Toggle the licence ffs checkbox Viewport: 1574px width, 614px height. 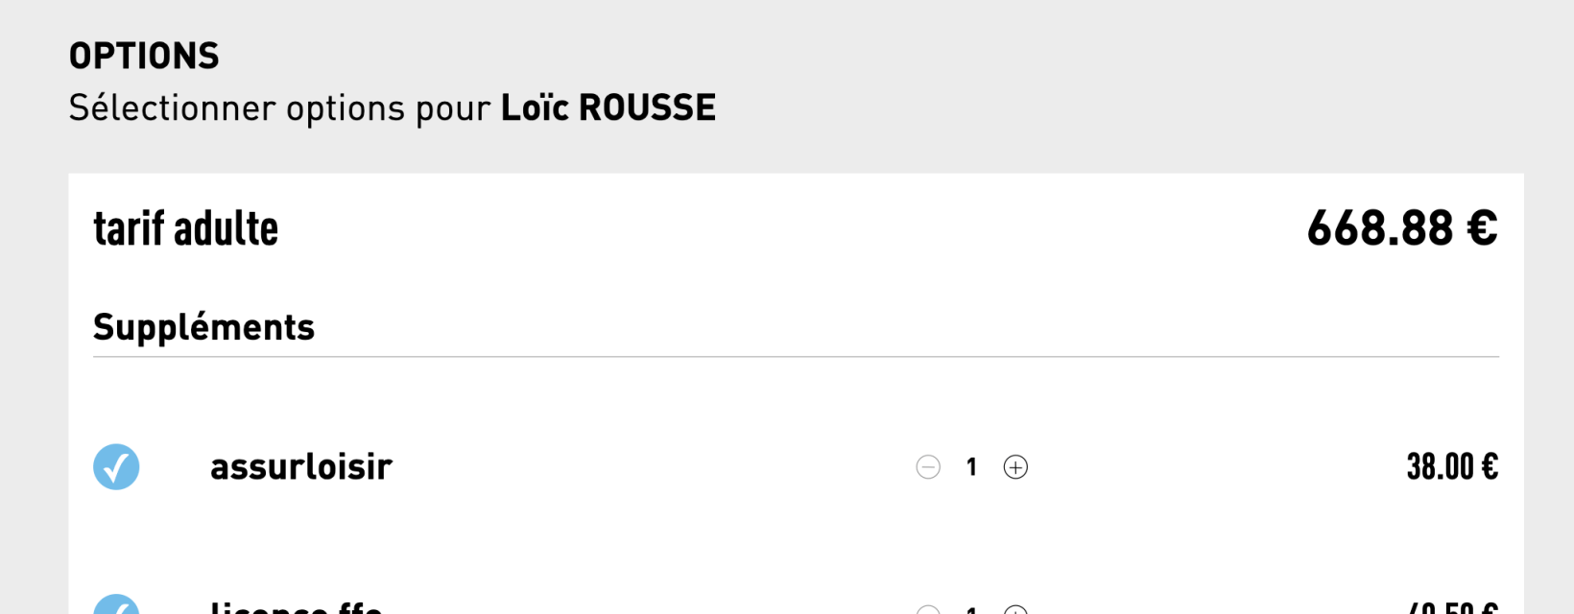tap(116, 606)
